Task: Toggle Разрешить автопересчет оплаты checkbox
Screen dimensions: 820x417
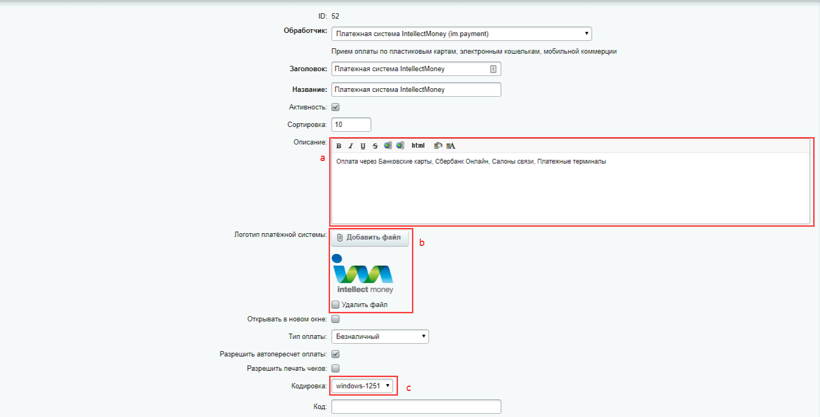Action: 335,354
